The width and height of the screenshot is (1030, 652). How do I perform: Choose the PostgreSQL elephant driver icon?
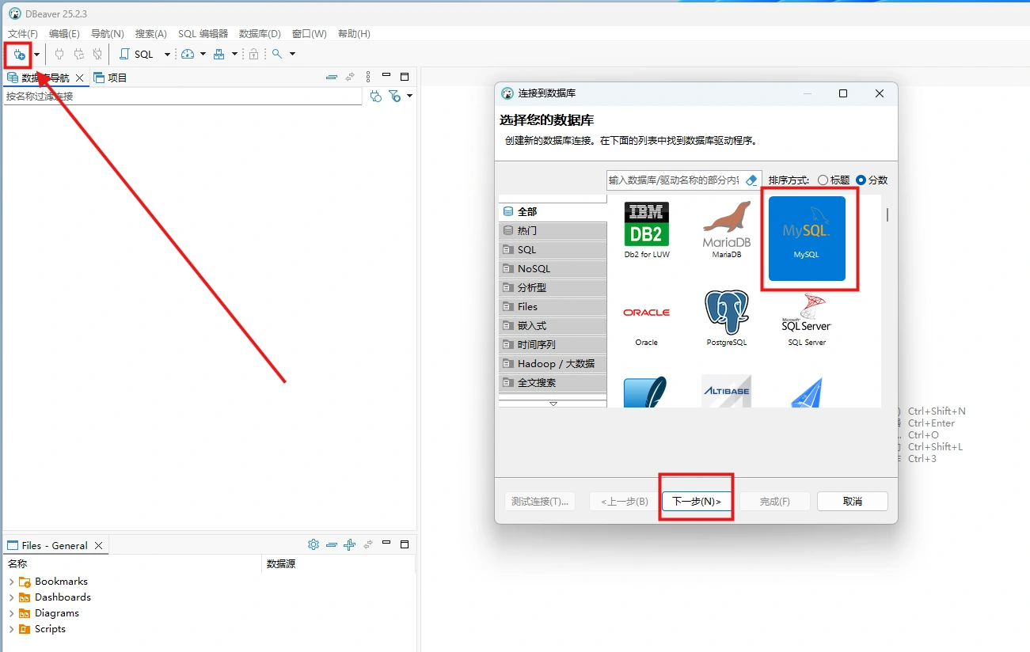(726, 316)
